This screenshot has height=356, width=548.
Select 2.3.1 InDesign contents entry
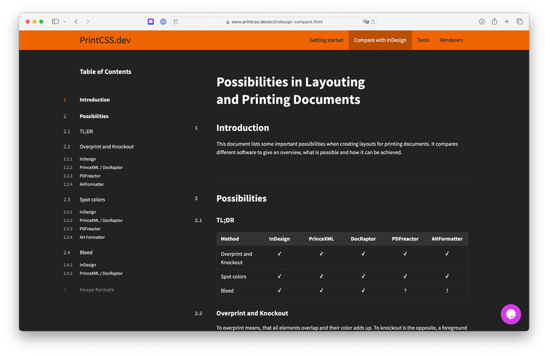[88, 212]
